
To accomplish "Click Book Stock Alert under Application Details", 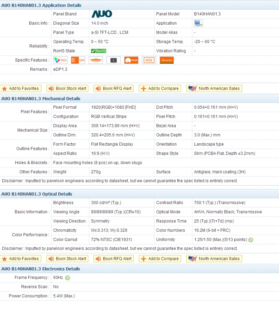I will tap(67, 89).
